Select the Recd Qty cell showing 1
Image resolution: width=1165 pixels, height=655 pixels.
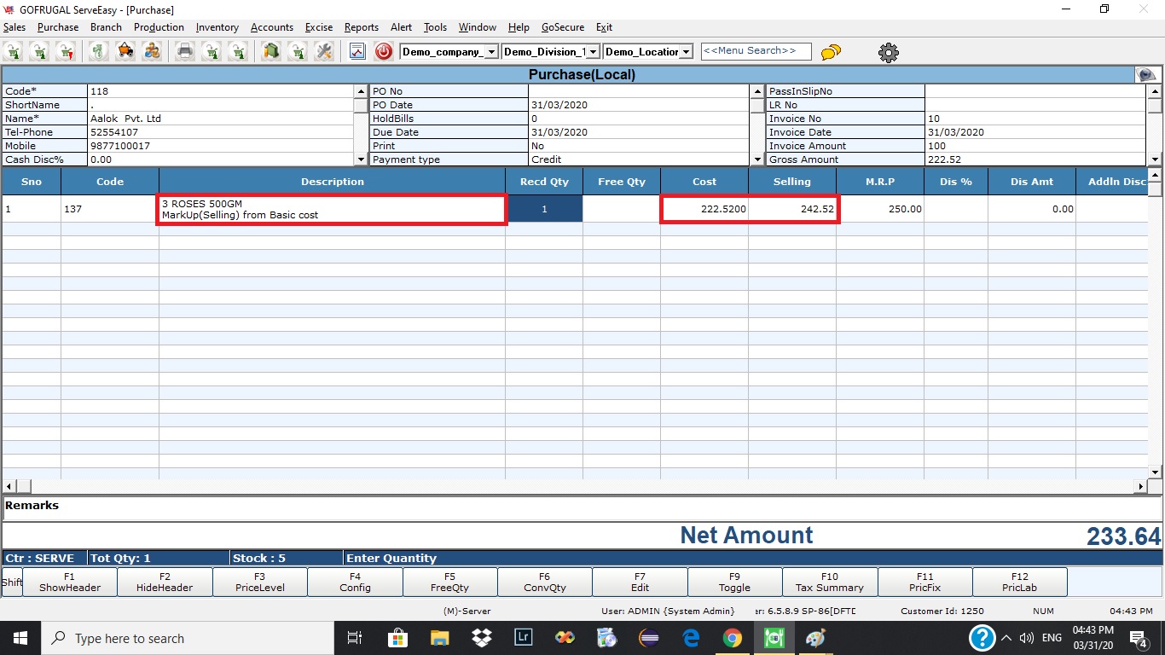point(544,209)
